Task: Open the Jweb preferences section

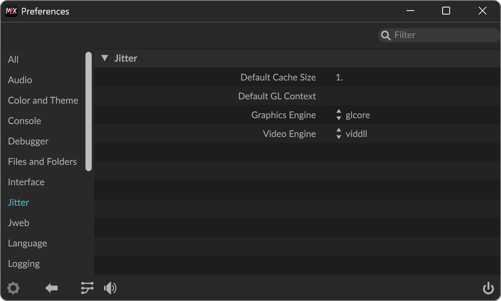Action: pos(18,223)
